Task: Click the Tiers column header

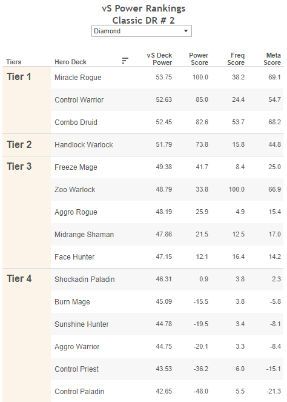Action: (13, 62)
